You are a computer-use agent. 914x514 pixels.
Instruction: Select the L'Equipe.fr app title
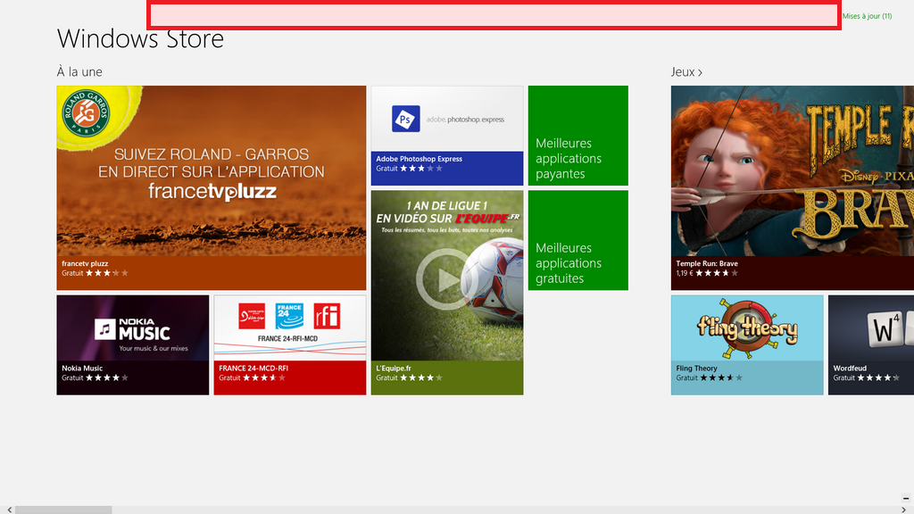point(394,369)
